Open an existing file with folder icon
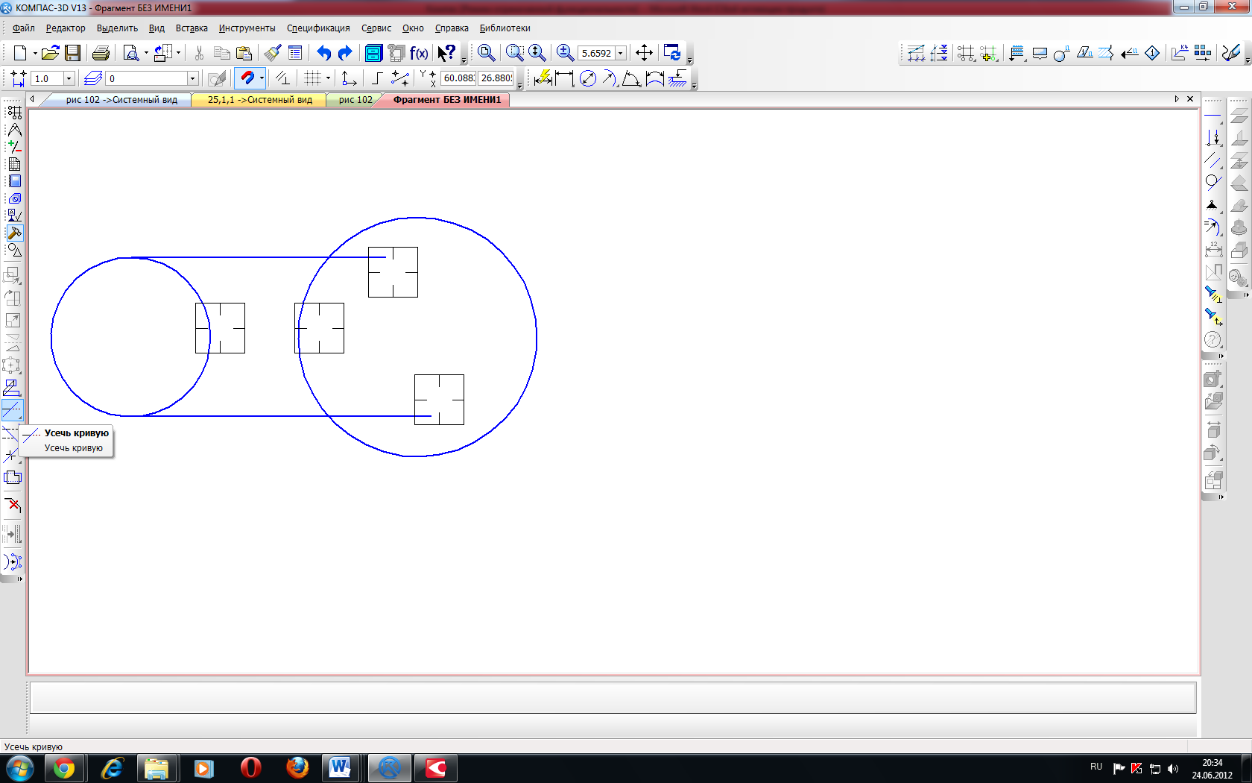 pos(50,53)
